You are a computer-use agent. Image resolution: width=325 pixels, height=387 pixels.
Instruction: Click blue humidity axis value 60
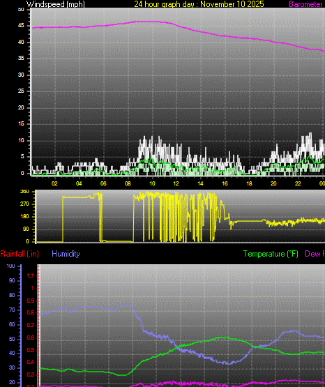click(x=12, y=324)
